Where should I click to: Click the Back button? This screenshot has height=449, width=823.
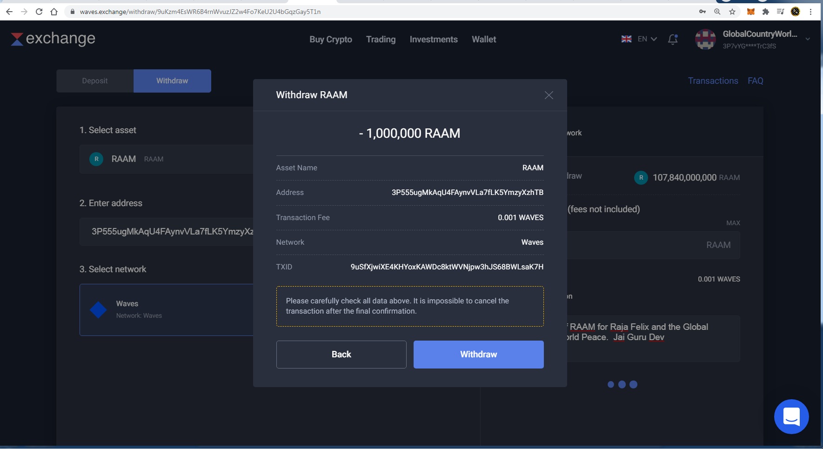(x=341, y=355)
